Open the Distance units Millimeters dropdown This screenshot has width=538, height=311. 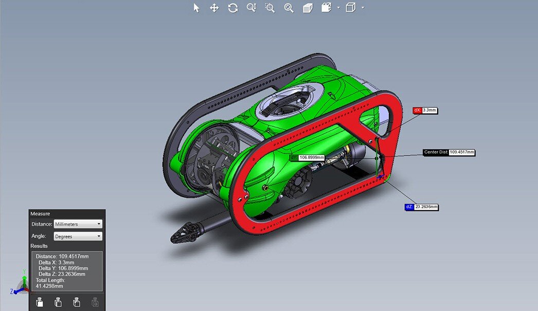78,224
